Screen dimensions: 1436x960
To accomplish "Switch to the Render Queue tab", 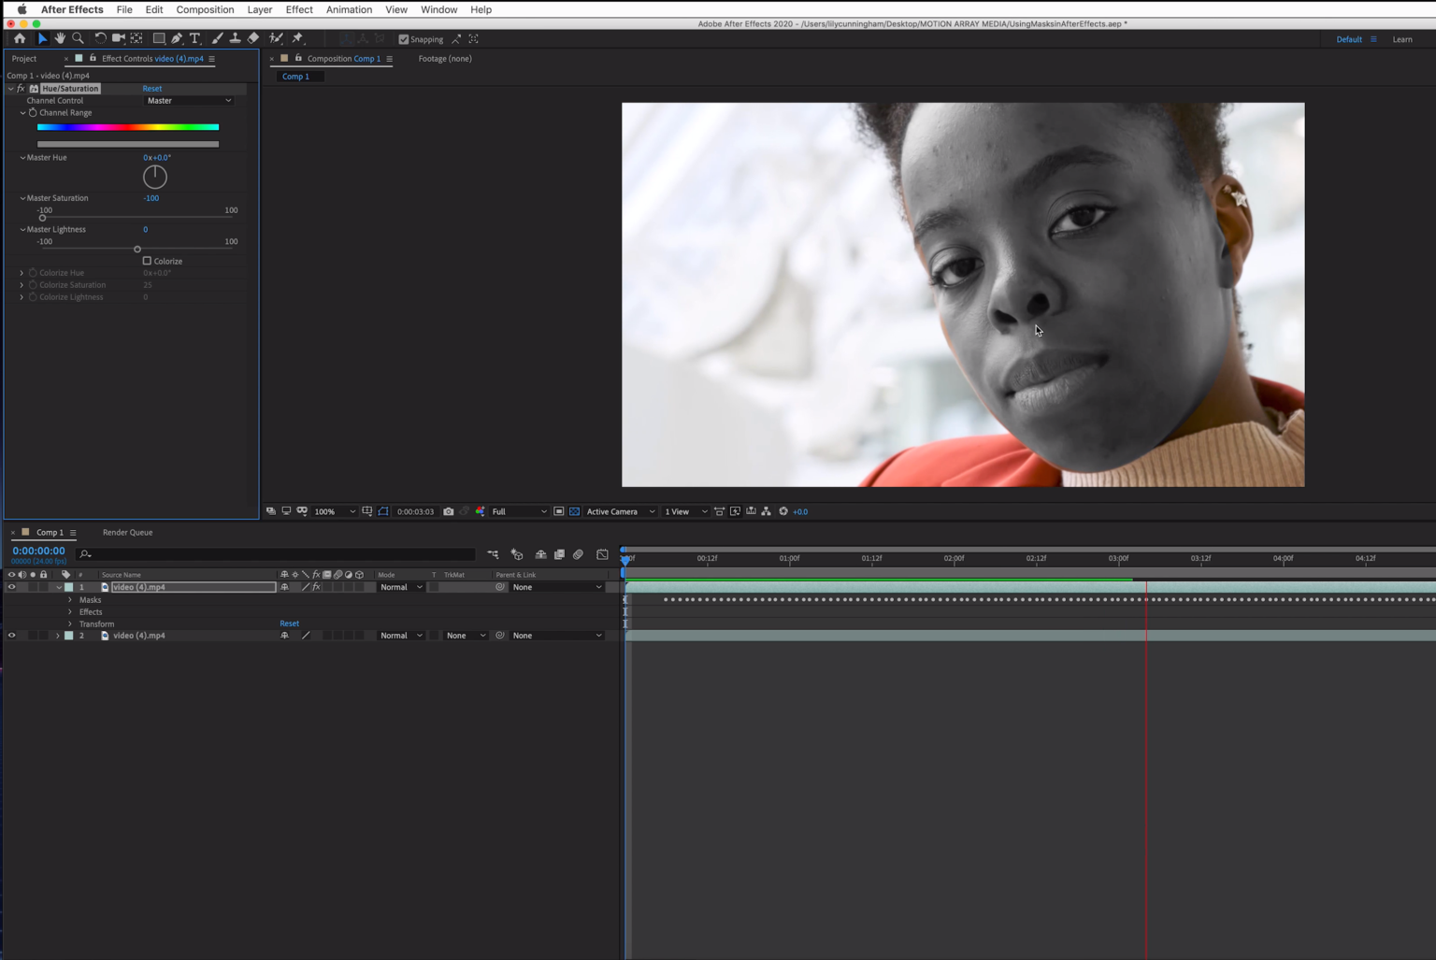I will pos(127,532).
